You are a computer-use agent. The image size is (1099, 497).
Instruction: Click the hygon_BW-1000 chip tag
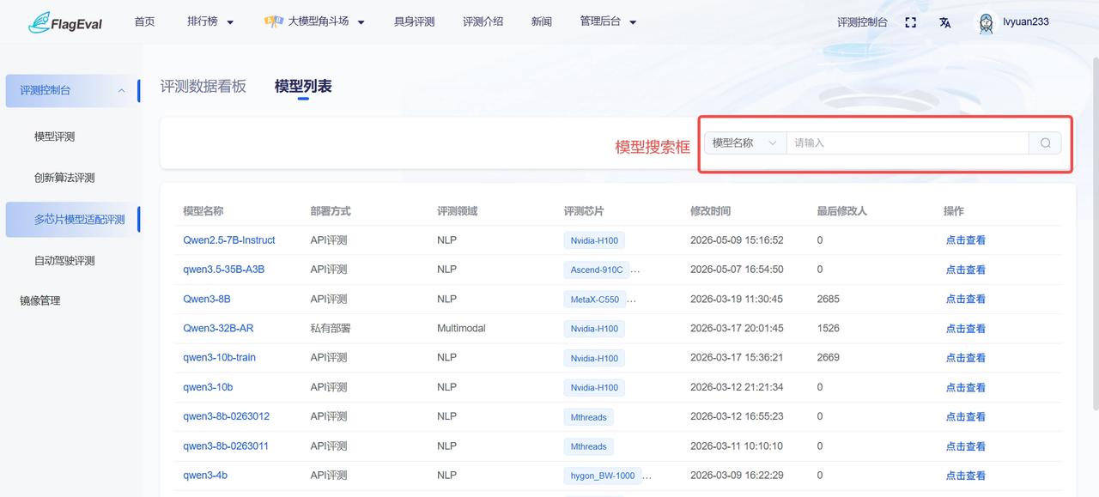point(603,476)
